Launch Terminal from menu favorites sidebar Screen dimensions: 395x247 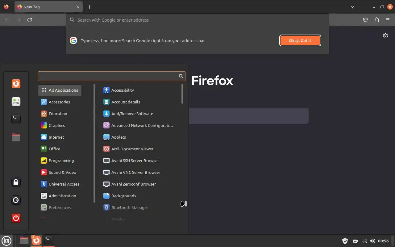16,119
